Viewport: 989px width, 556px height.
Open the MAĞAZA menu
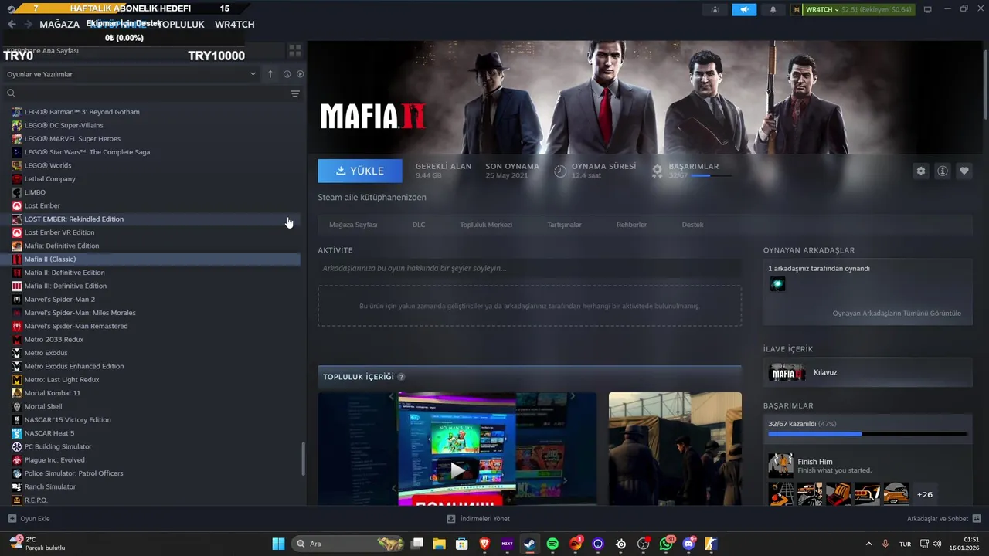pos(59,24)
